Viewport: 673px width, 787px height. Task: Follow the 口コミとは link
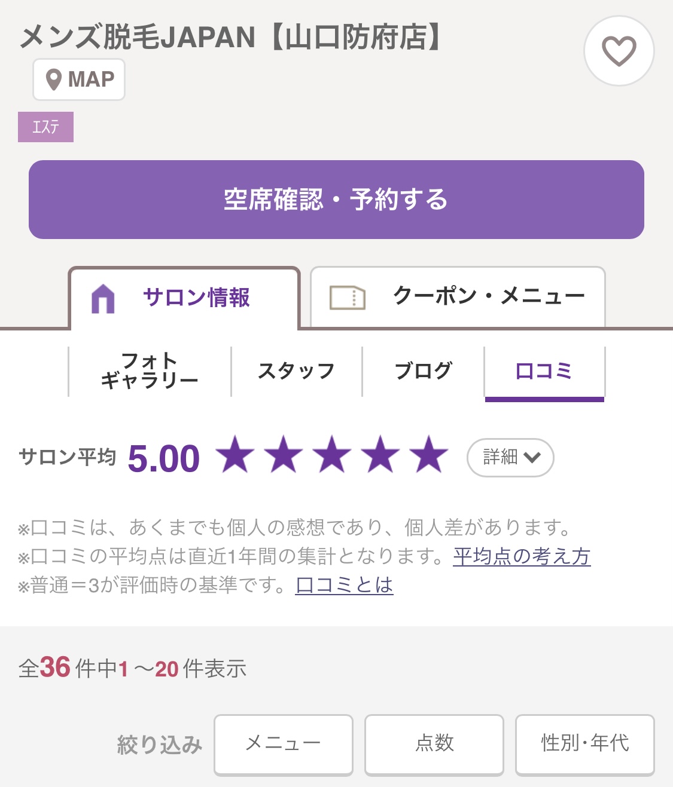[x=344, y=584]
